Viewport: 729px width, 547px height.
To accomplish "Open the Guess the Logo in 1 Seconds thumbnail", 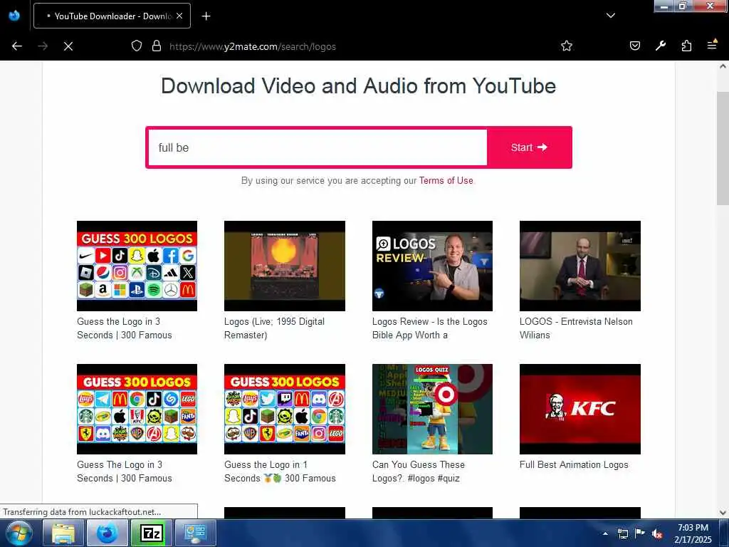I will 285,409.
